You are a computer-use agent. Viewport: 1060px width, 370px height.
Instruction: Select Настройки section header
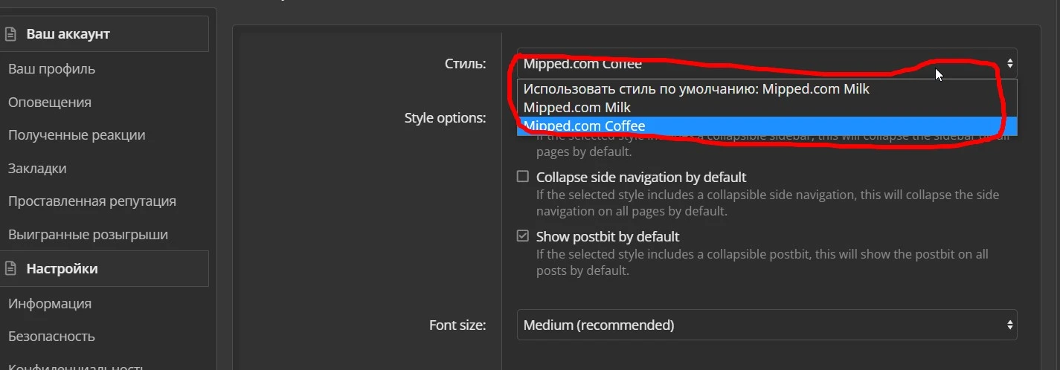click(x=104, y=269)
